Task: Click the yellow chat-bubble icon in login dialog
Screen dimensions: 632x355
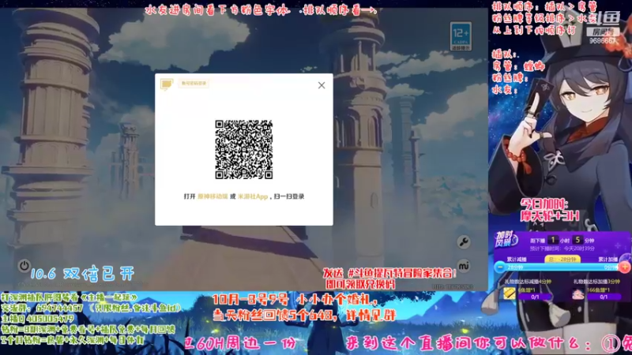Action: pyautogui.click(x=167, y=84)
